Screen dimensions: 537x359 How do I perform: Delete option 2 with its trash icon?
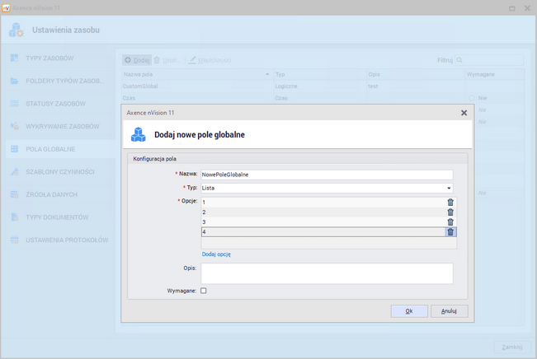pos(450,212)
